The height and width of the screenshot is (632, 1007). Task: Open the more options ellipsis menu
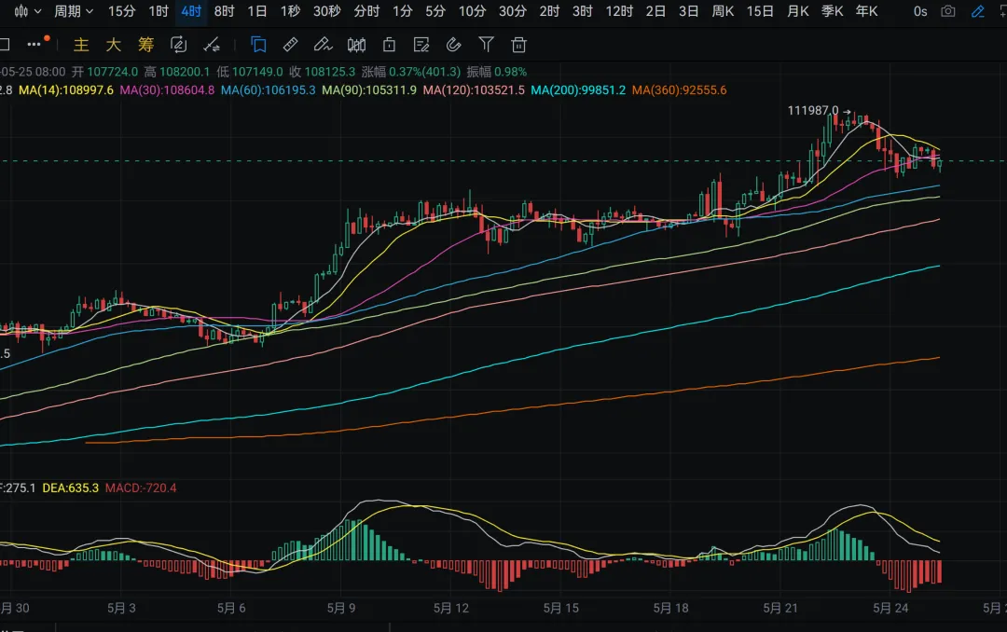pyautogui.click(x=34, y=45)
